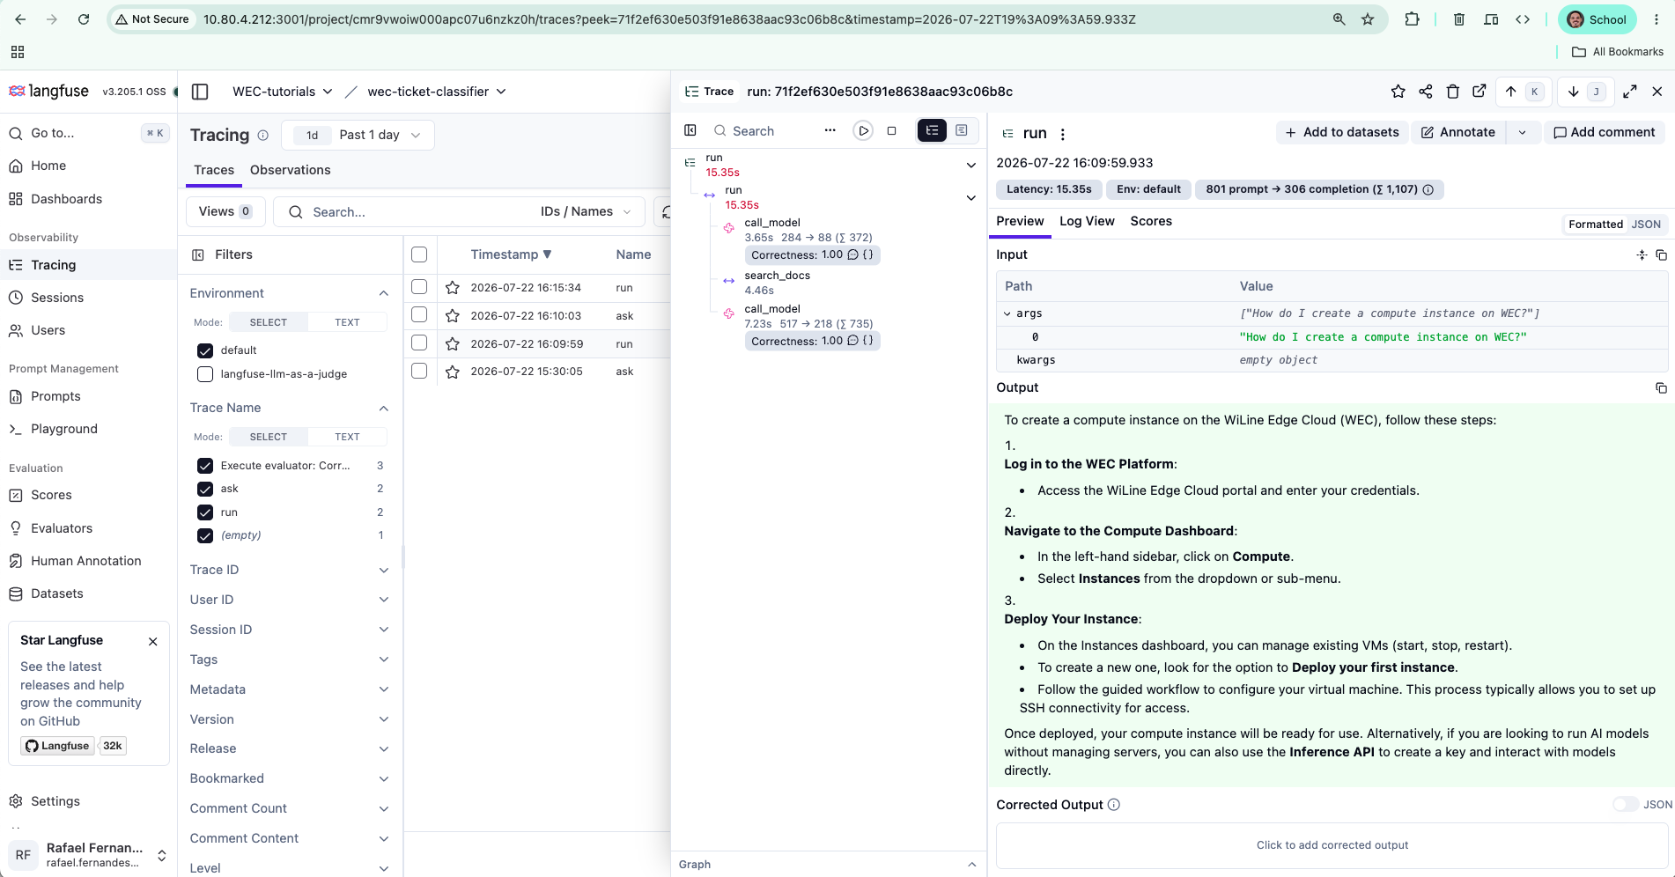Click Add to datasets button
Screen dimensions: 1675x877
1342,132
